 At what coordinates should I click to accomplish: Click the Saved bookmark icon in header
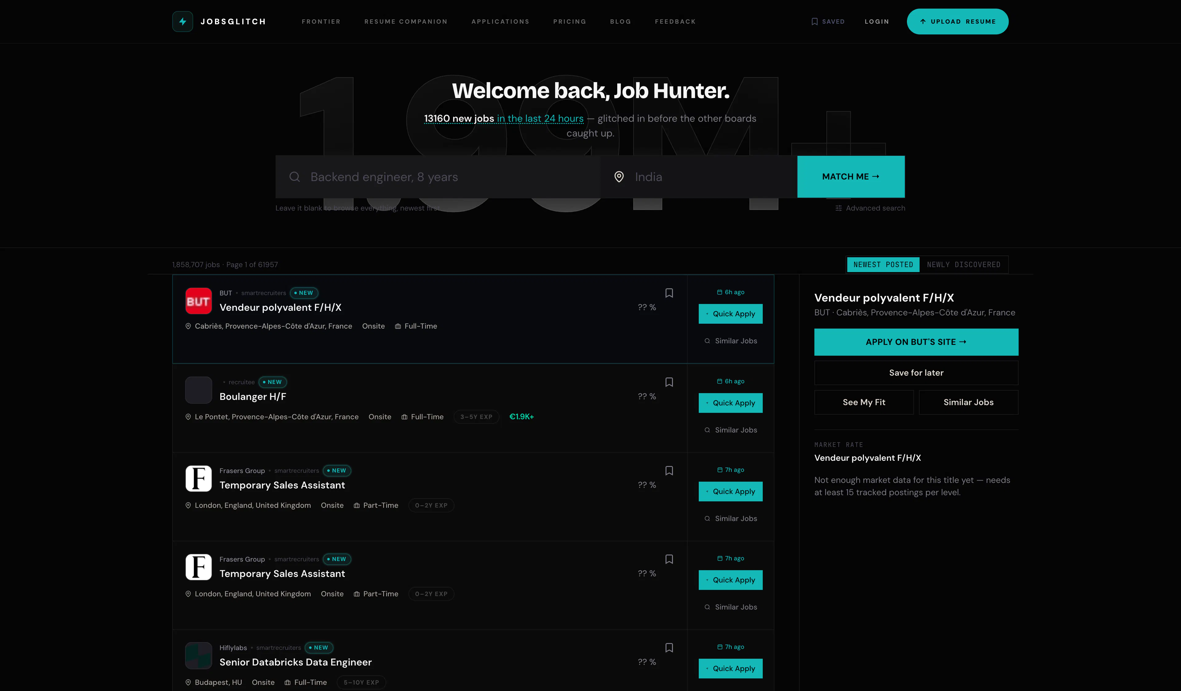click(814, 22)
